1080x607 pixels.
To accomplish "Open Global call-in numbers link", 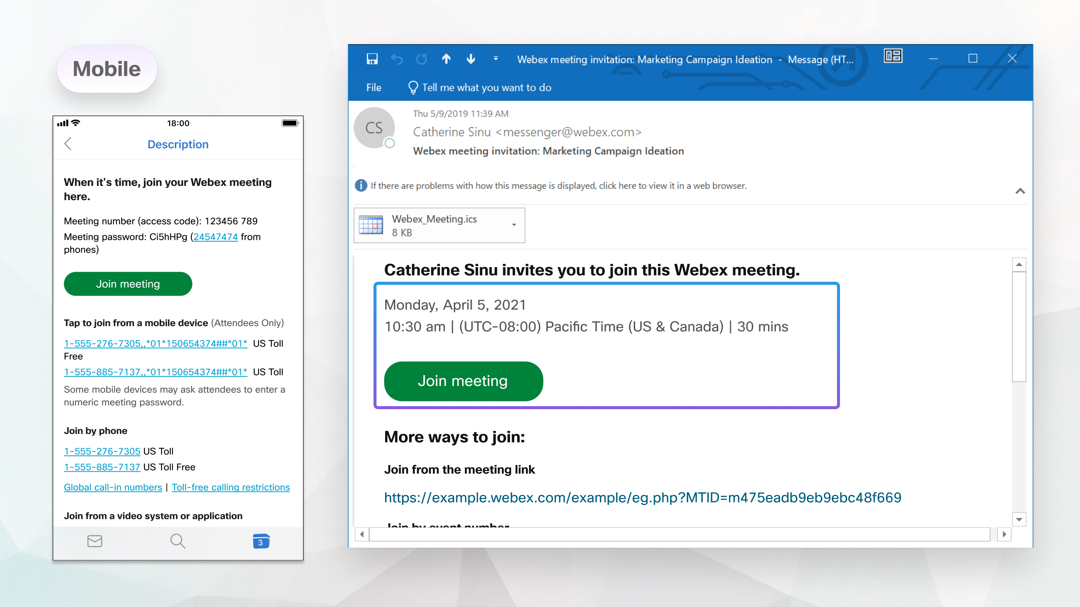I will [113, 487].
